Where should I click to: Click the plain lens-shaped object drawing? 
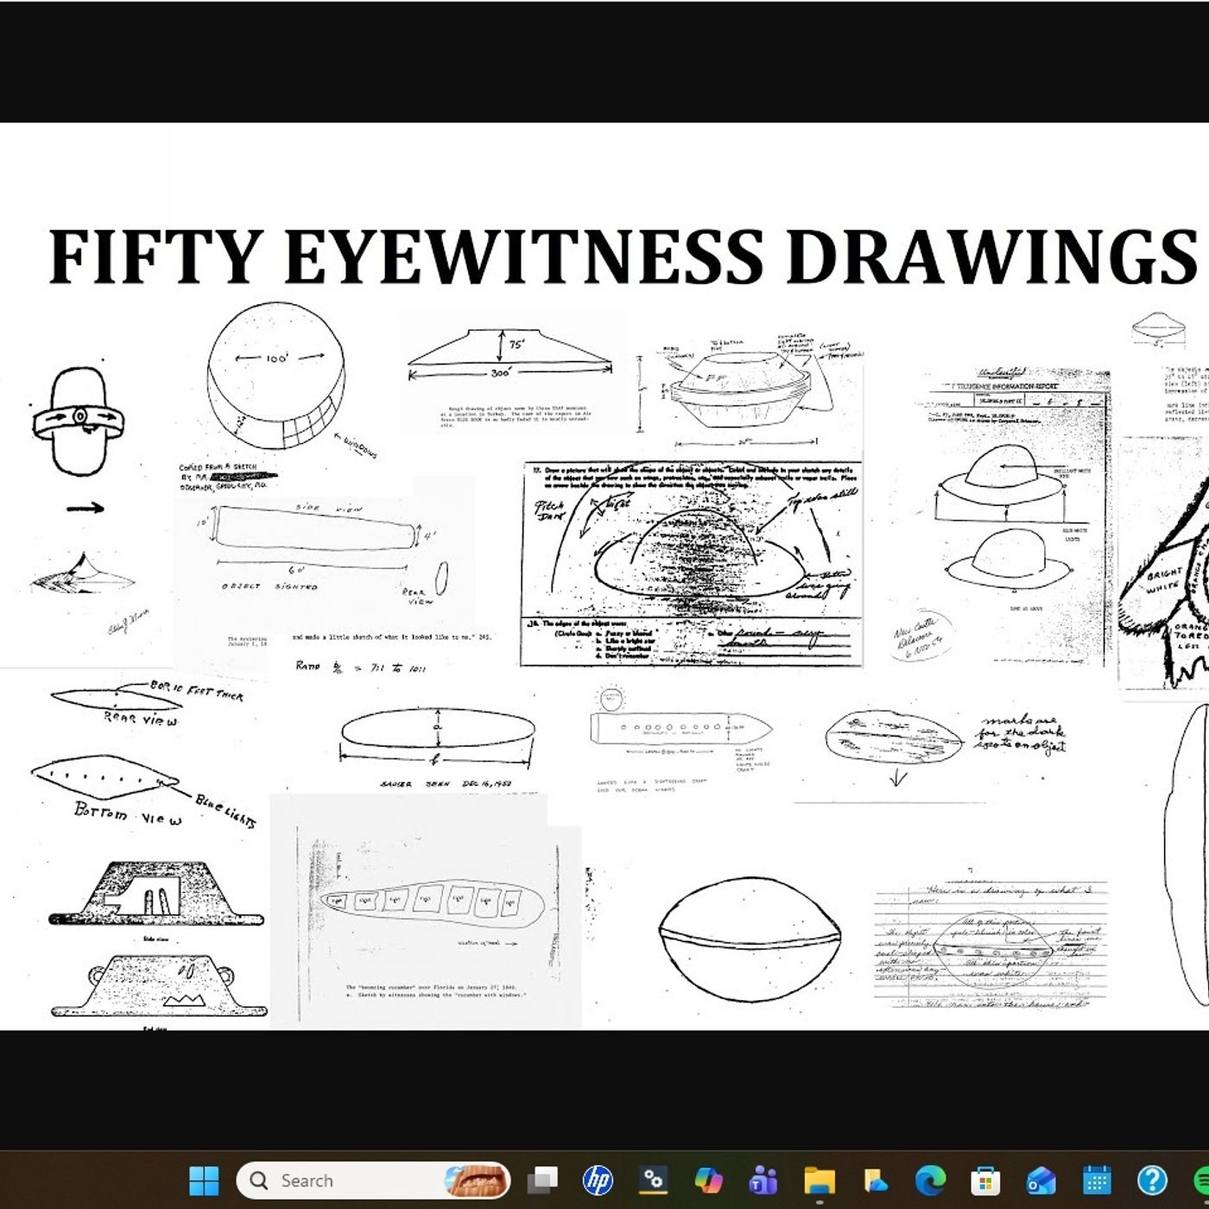coord(750,940)
